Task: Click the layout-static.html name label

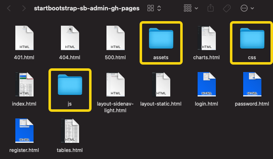Action: pyautogui.click(x=161, y=104)
